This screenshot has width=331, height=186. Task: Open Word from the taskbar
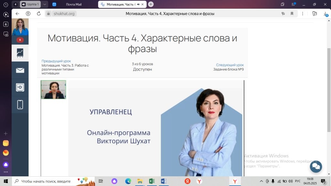[164, 181]
